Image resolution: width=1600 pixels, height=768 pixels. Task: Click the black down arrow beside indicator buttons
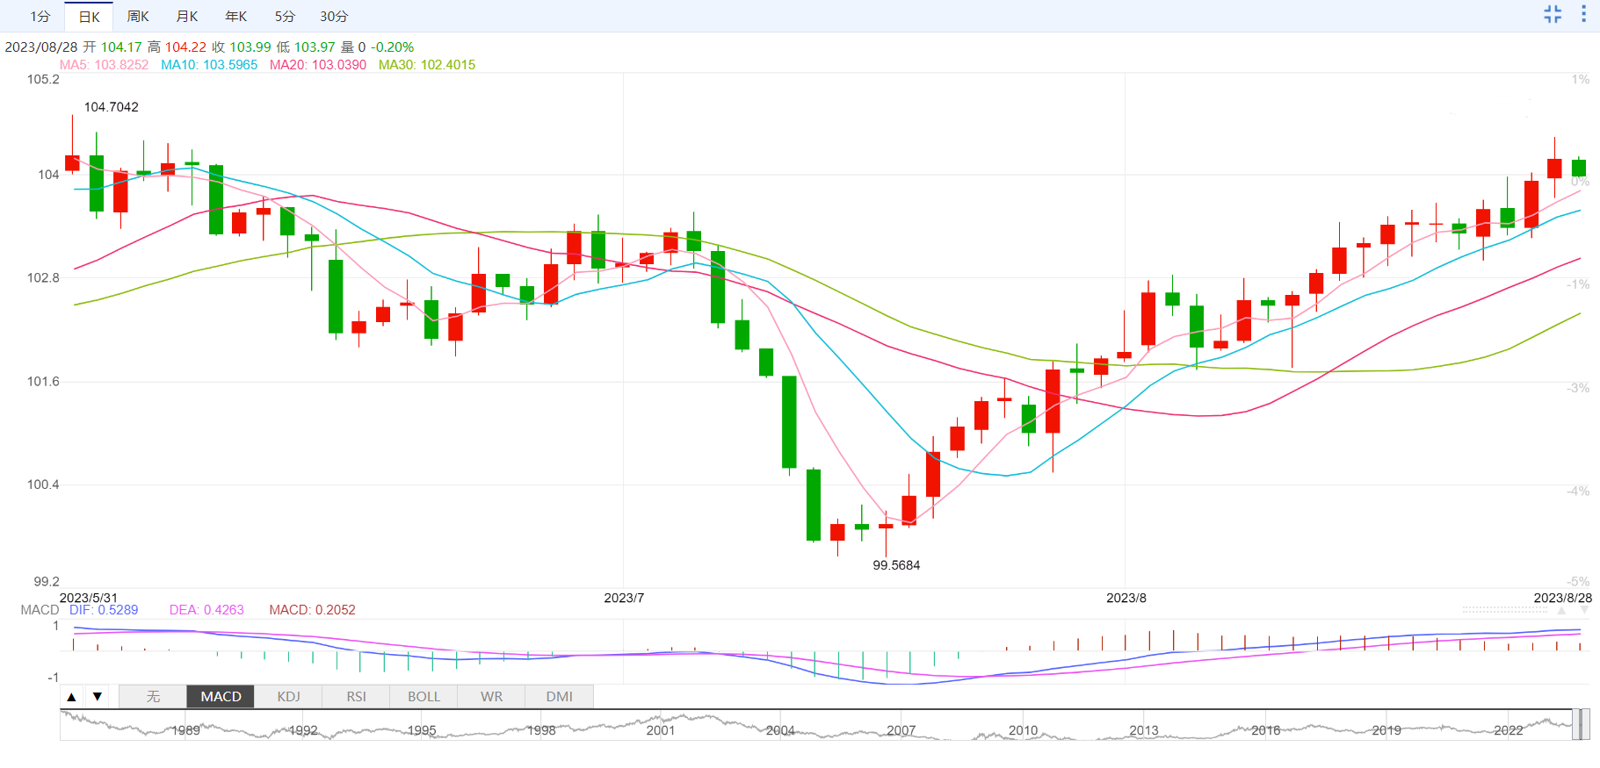98,697
